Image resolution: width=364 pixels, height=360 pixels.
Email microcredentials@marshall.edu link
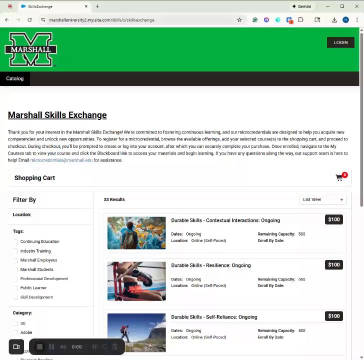click(61, 160)
